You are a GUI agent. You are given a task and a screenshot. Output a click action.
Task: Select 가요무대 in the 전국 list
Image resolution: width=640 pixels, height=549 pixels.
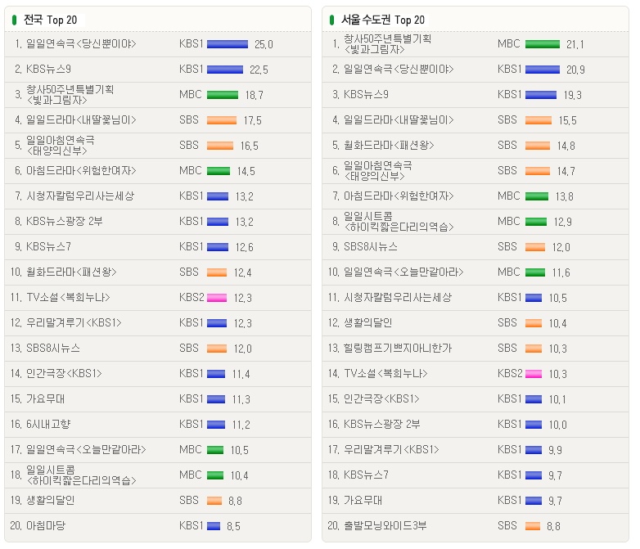[x=45, y=398]
